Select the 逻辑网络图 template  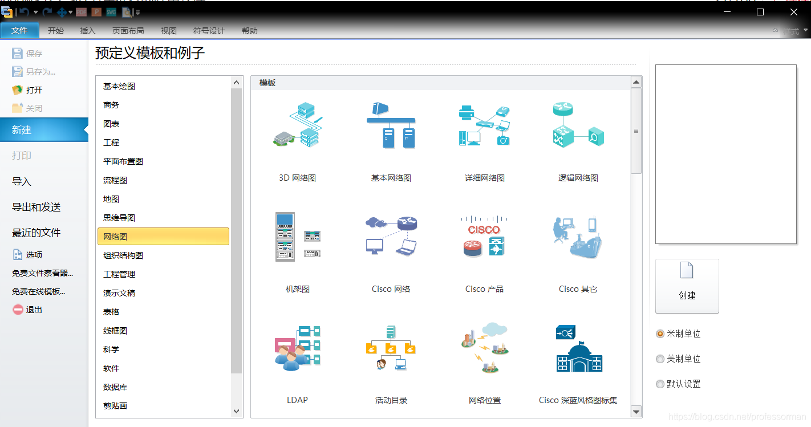pyautogui.click(x=578, y=142)
